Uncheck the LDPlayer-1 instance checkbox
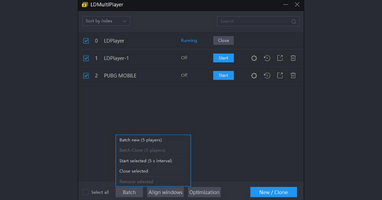This screenshot has height=200, width=382. pyautogui.click(x=86, y=58)
